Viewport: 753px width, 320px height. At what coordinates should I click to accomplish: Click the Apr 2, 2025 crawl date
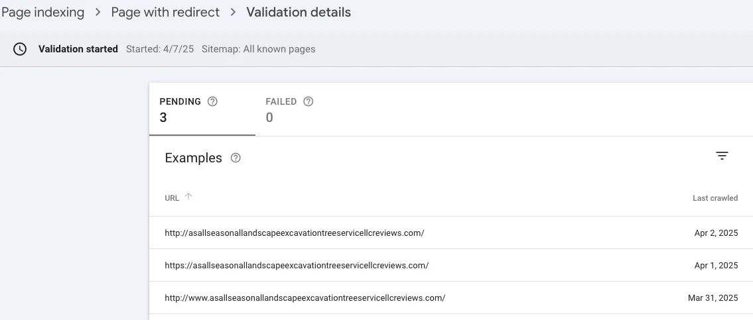pos(715,233)
